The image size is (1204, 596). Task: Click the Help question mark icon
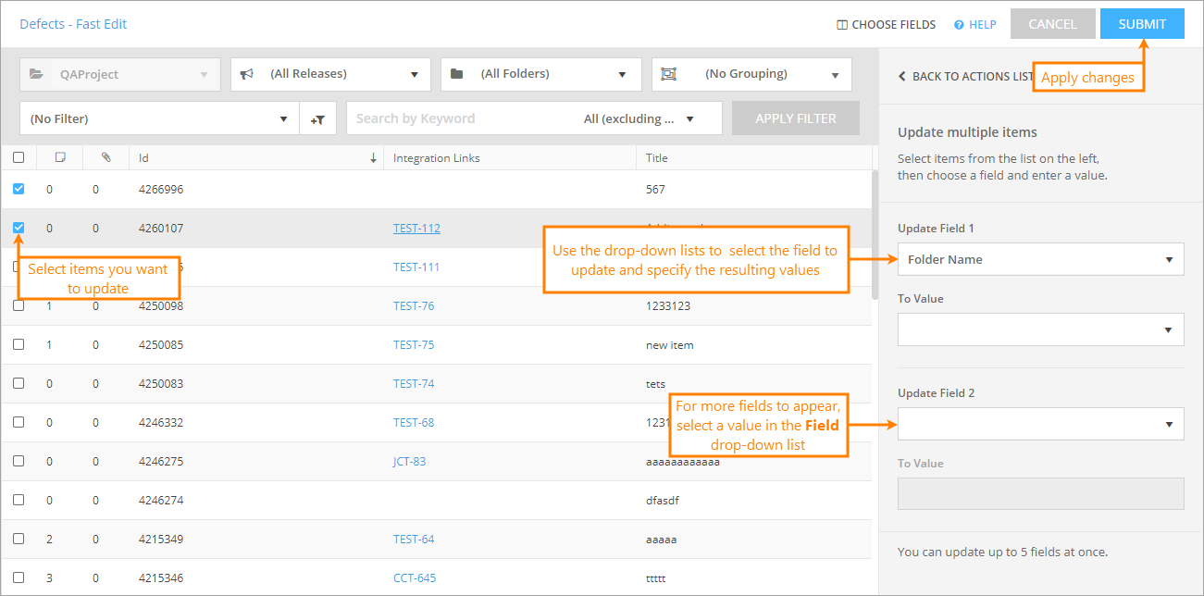click(x=960, y=25)
